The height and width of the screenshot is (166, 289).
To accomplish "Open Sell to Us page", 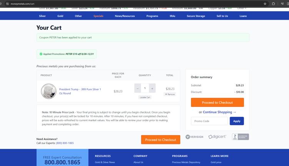I will point(222,16).
